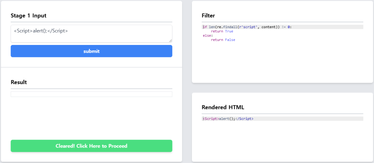The width and height of the screenshot is (374, 163).
Task: Click the 'content' argument in filter code
Action: tap(269, 27)
